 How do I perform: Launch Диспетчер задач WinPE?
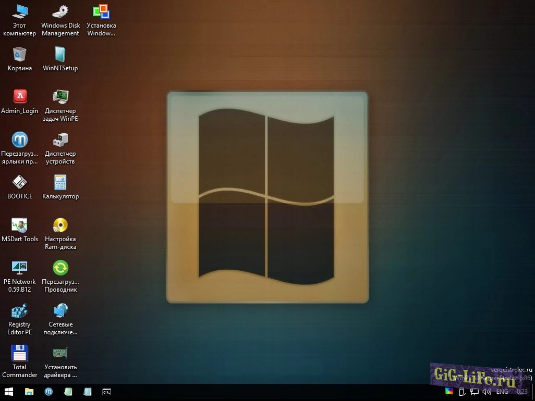click(x=60, y=97)
